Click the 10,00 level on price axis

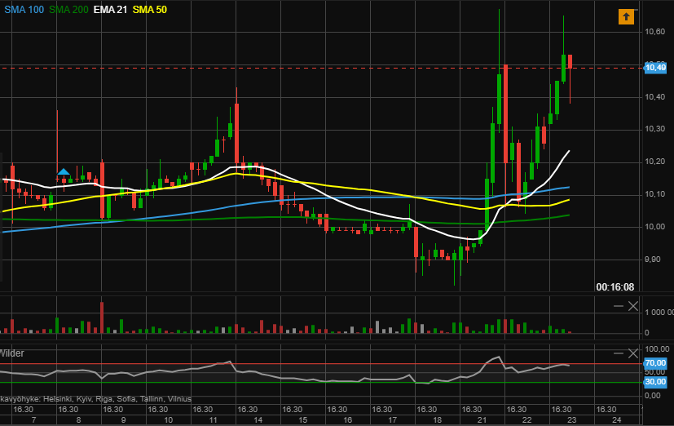click(x=654, y=227)
